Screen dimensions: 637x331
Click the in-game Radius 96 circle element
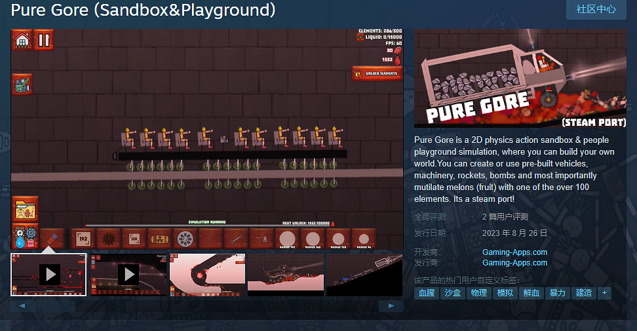364,239
